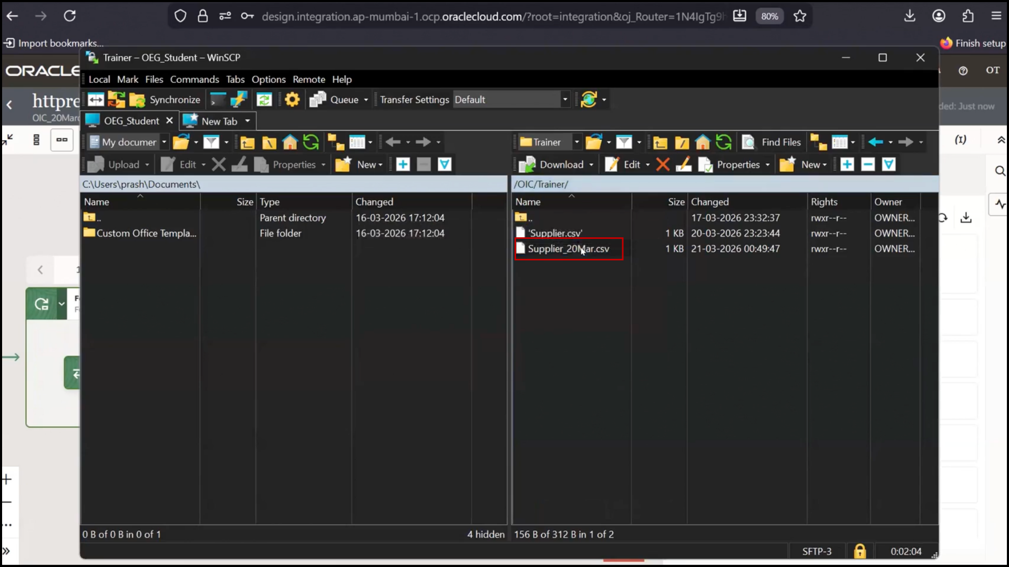Image resolution: width=1009 pixels, height=567 pixels.
Task: Toggle remote directory tree icon
Action: (x=819, y=142)
